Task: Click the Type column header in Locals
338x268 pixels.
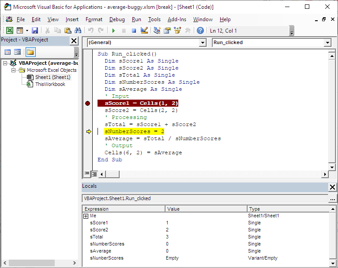Action: point(288,209)
